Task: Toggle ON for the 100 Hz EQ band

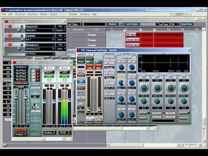Action: pyautogui.click(x=144, y=75)
